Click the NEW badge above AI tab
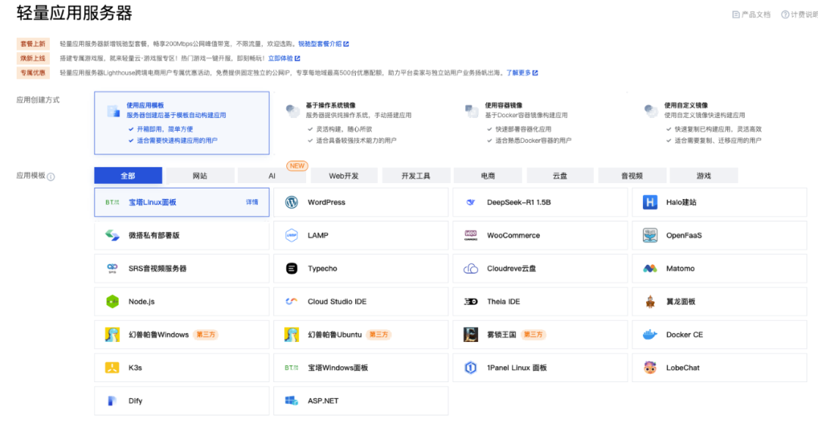The width and height of the screenshot is (818, 423). tap(298, 166)
